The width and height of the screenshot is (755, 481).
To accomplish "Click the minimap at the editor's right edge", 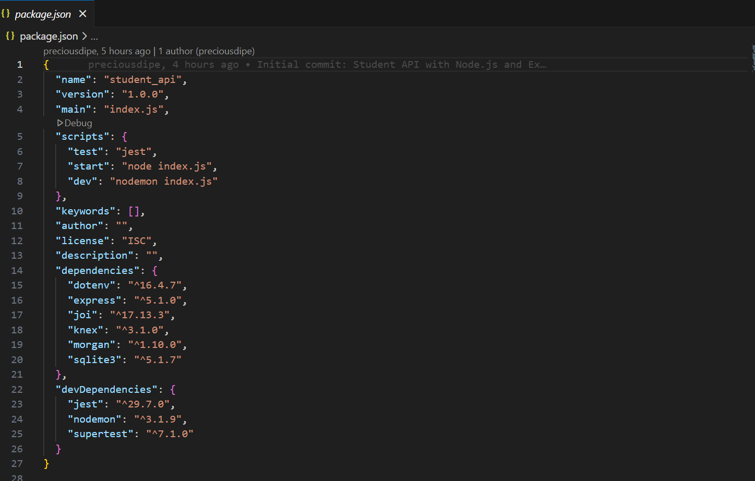I will click(x=753, y=57).
